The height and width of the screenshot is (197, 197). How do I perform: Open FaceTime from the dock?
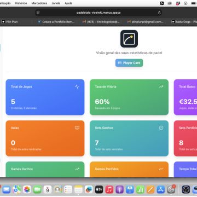click(37, 190)
